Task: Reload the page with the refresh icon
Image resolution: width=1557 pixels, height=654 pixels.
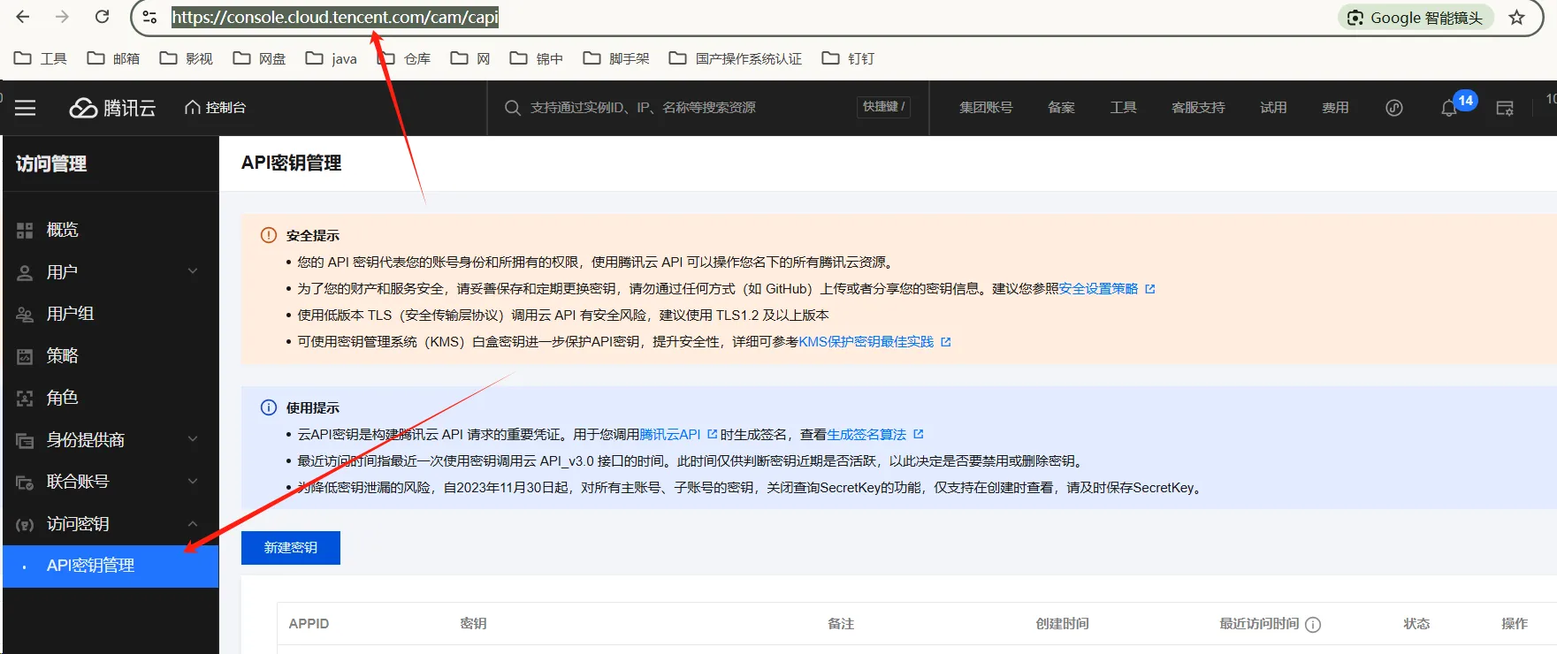Action: coord(103,17)
